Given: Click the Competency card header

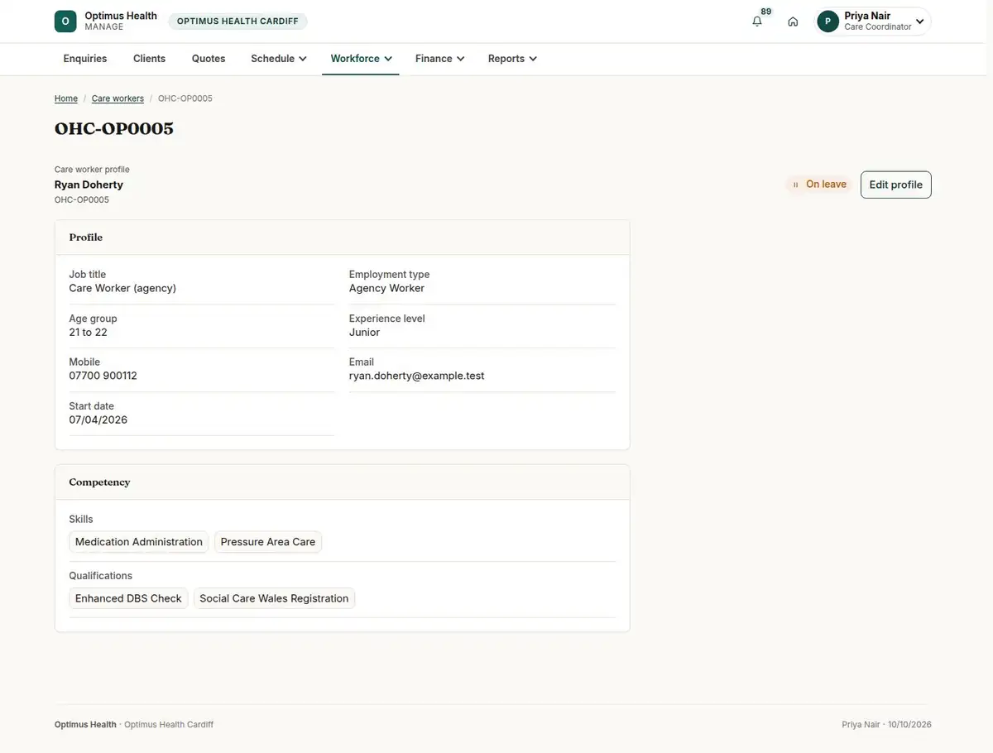Looking at the screenshot, I should tap(343, 482).
